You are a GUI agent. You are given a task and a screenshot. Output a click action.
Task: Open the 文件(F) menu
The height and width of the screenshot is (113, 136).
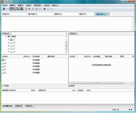click(x=5, y=5)
